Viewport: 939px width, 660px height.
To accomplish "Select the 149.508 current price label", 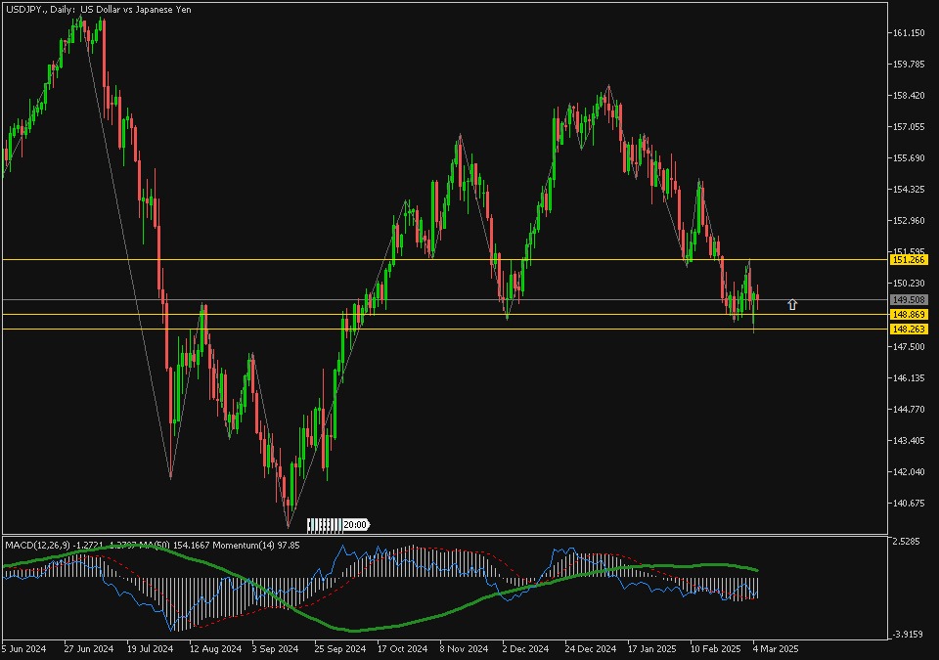I will tap(909, 300).
